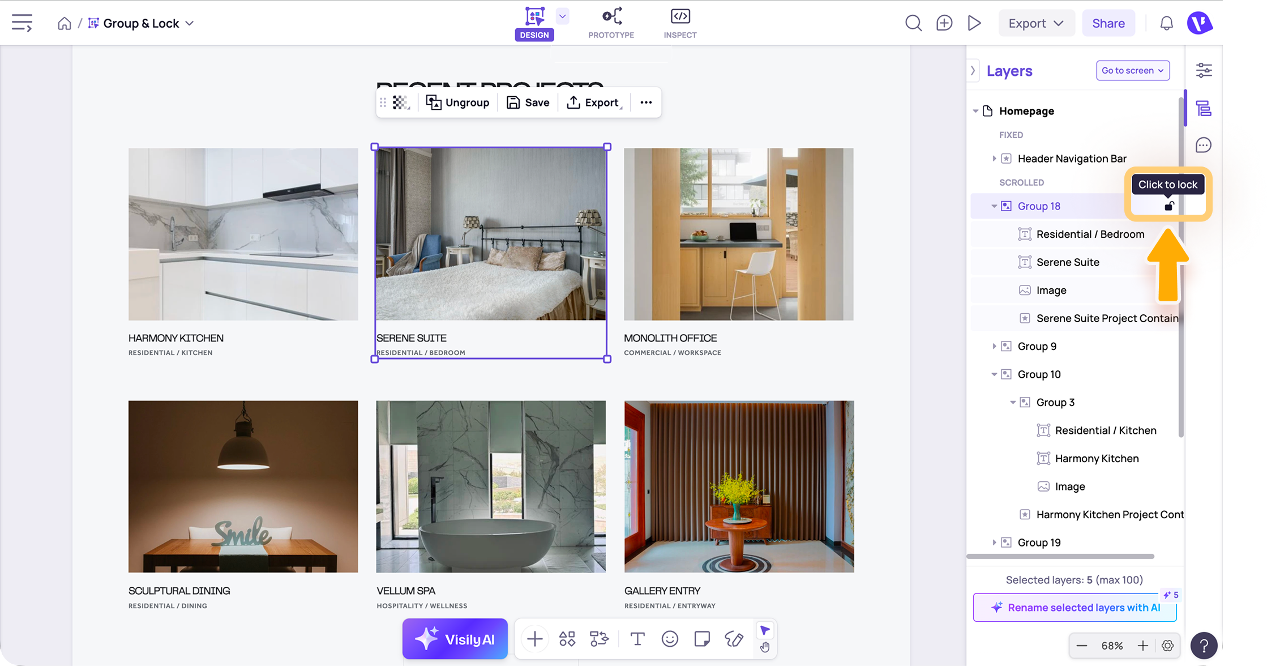Collapse the Homepage screen tree

[x=975, y=111]
